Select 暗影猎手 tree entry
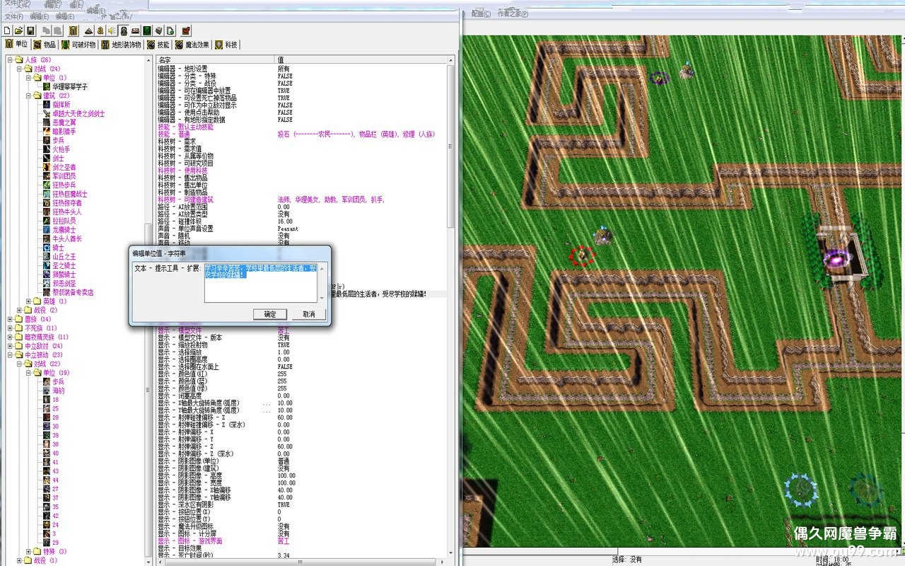905x566 pixels. click(64, 131)
